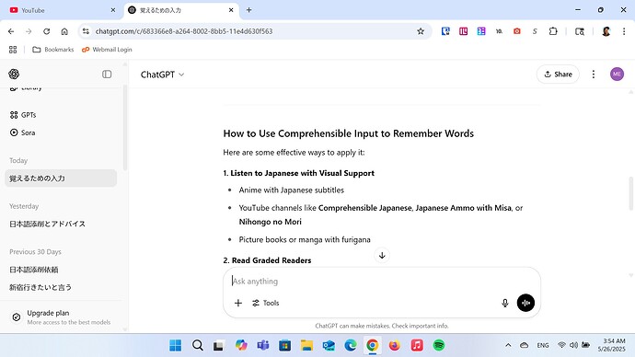Open Microsoft Edge from taskbar
This screenshot has width=635, height=357.
coord(351,345)
